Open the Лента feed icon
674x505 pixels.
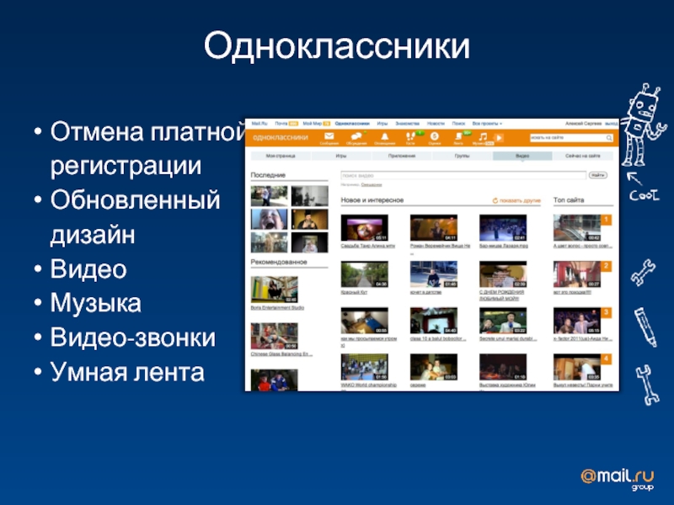458,137
